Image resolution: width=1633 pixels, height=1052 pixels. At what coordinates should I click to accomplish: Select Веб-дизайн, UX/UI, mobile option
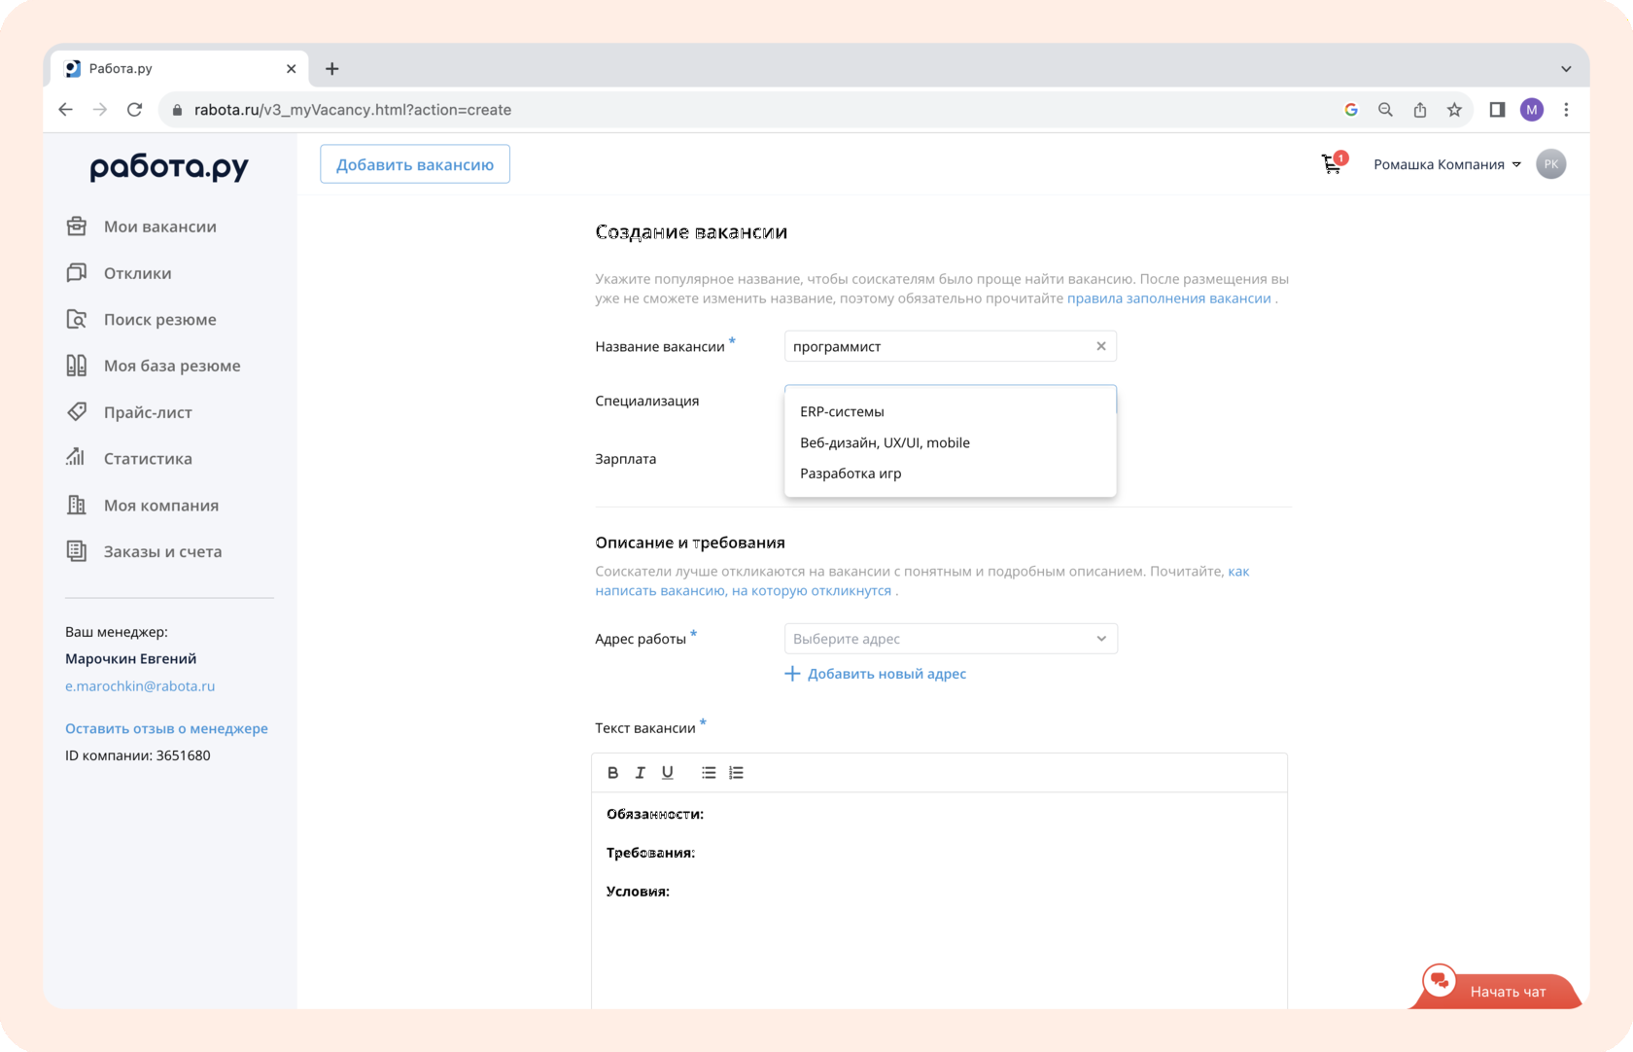[x=951, y=442]
